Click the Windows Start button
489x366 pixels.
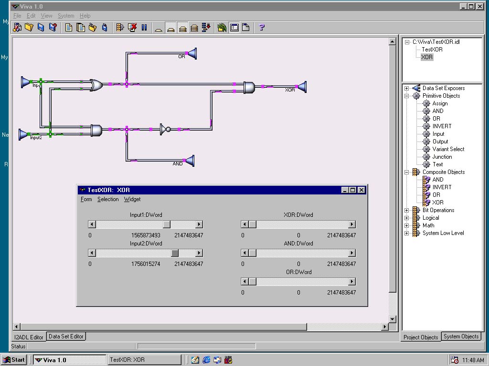pos(14,360)
